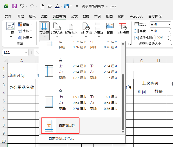Click the 缩放比例 100% scale field
The height and width of the screenshot is (147, 173).
point(160,38)
